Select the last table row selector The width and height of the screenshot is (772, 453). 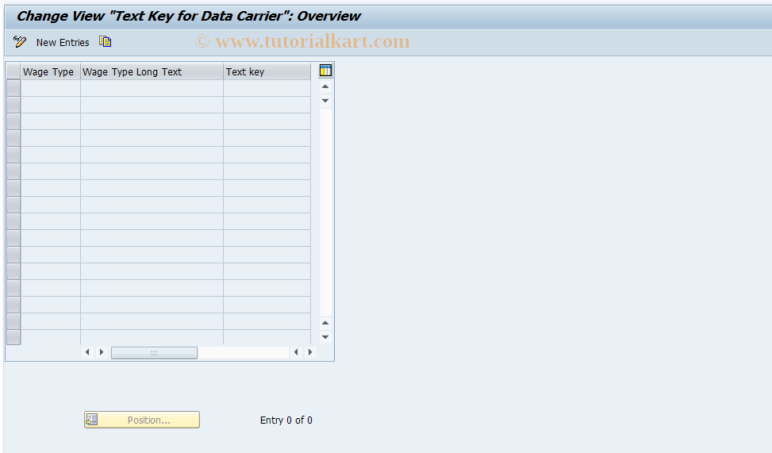pos(13,337)
